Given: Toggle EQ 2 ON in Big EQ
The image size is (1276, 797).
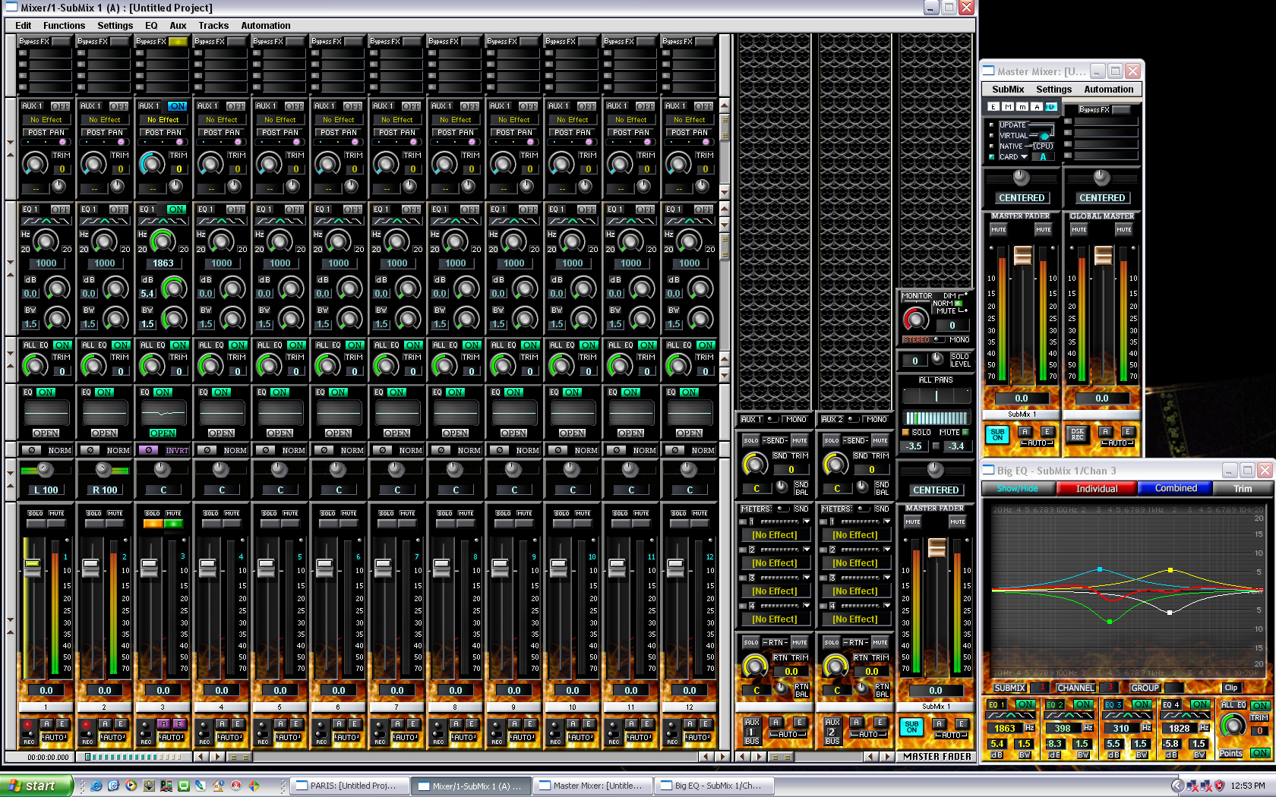Looking at the screenshot, I should (x=1083, y=704).
